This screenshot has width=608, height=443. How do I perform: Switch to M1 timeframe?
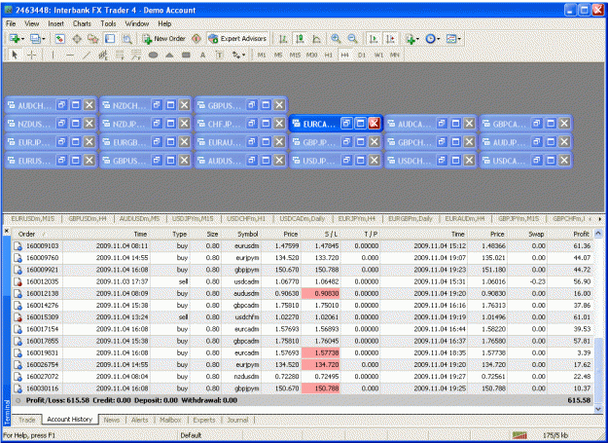click(x=262, y=55)
